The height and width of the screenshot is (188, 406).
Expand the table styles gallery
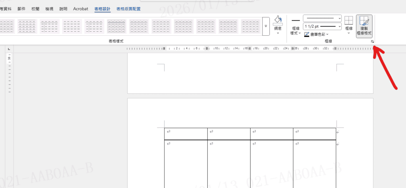click(x=266, y=26)
